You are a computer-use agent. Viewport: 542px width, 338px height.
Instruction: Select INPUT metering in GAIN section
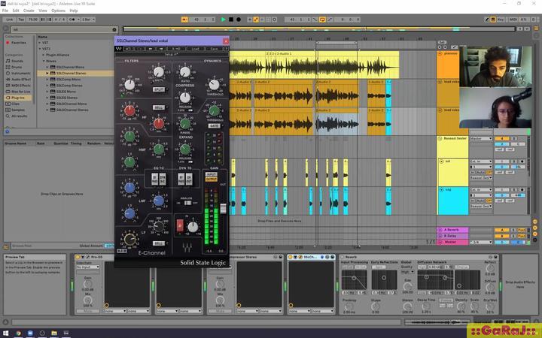coord(212,175)
